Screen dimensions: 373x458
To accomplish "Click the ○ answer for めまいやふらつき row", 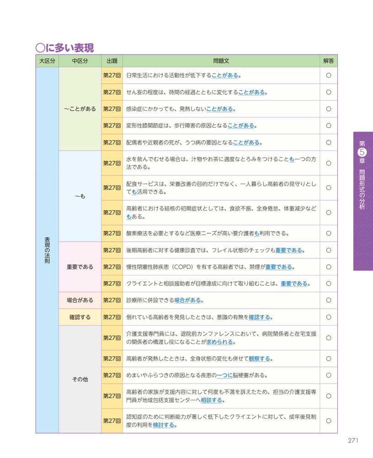I will pos(329,376).
